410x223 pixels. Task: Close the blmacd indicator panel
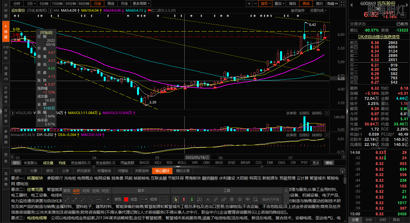coord(327,135)
